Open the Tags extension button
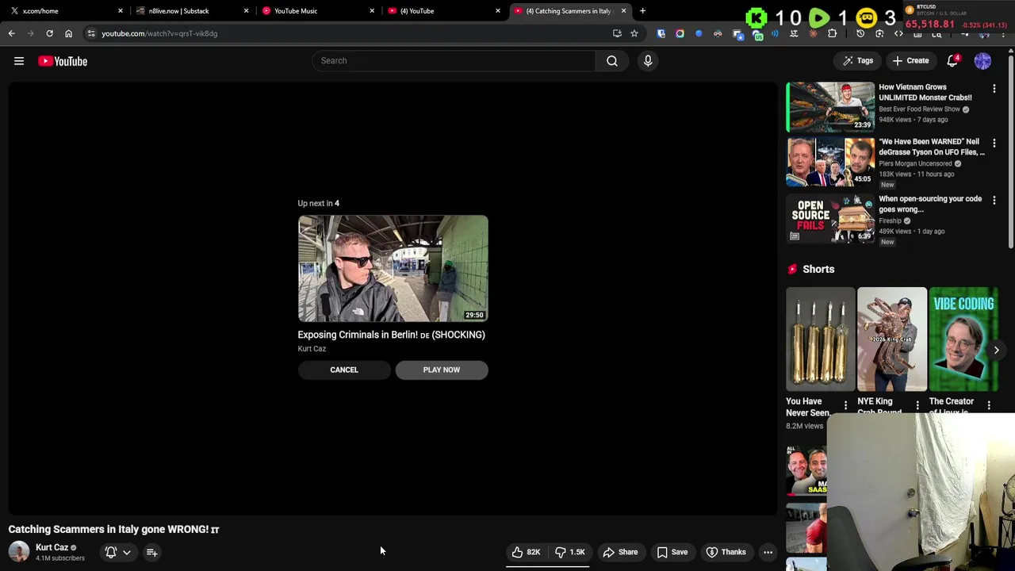Screen dimensions: 1015x571 858,61
